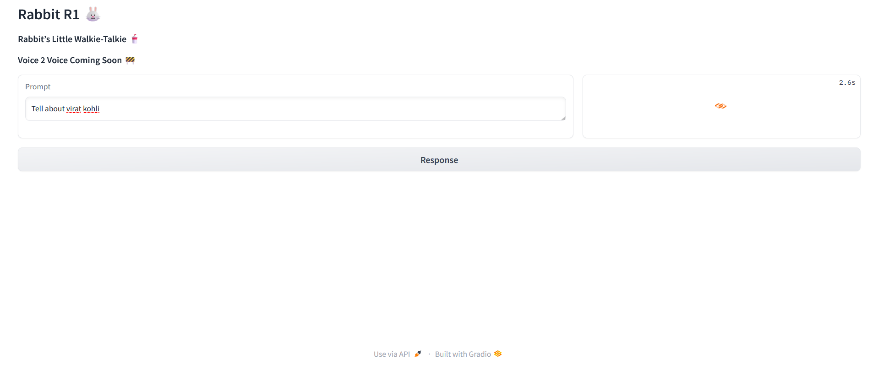Click the Response button
Screen dimensions: 878x365
439,160
